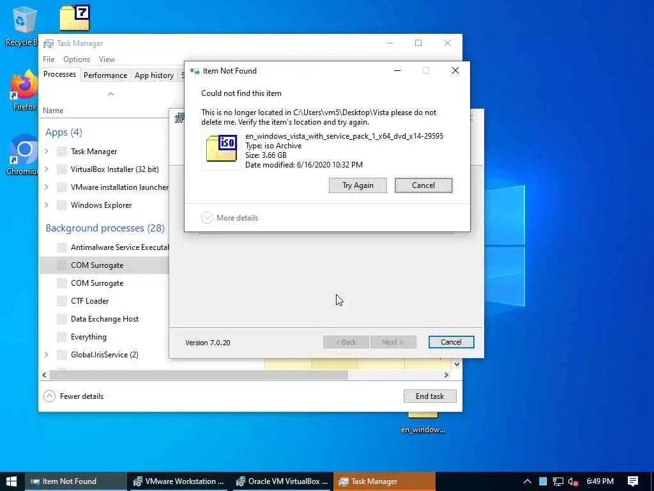This screenshot has width=654, height=491.
Task: Click the Windows Explorer row icon
Action: 62,205
